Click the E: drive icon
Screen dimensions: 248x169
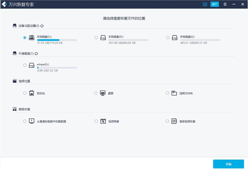[x=175, y=37]
